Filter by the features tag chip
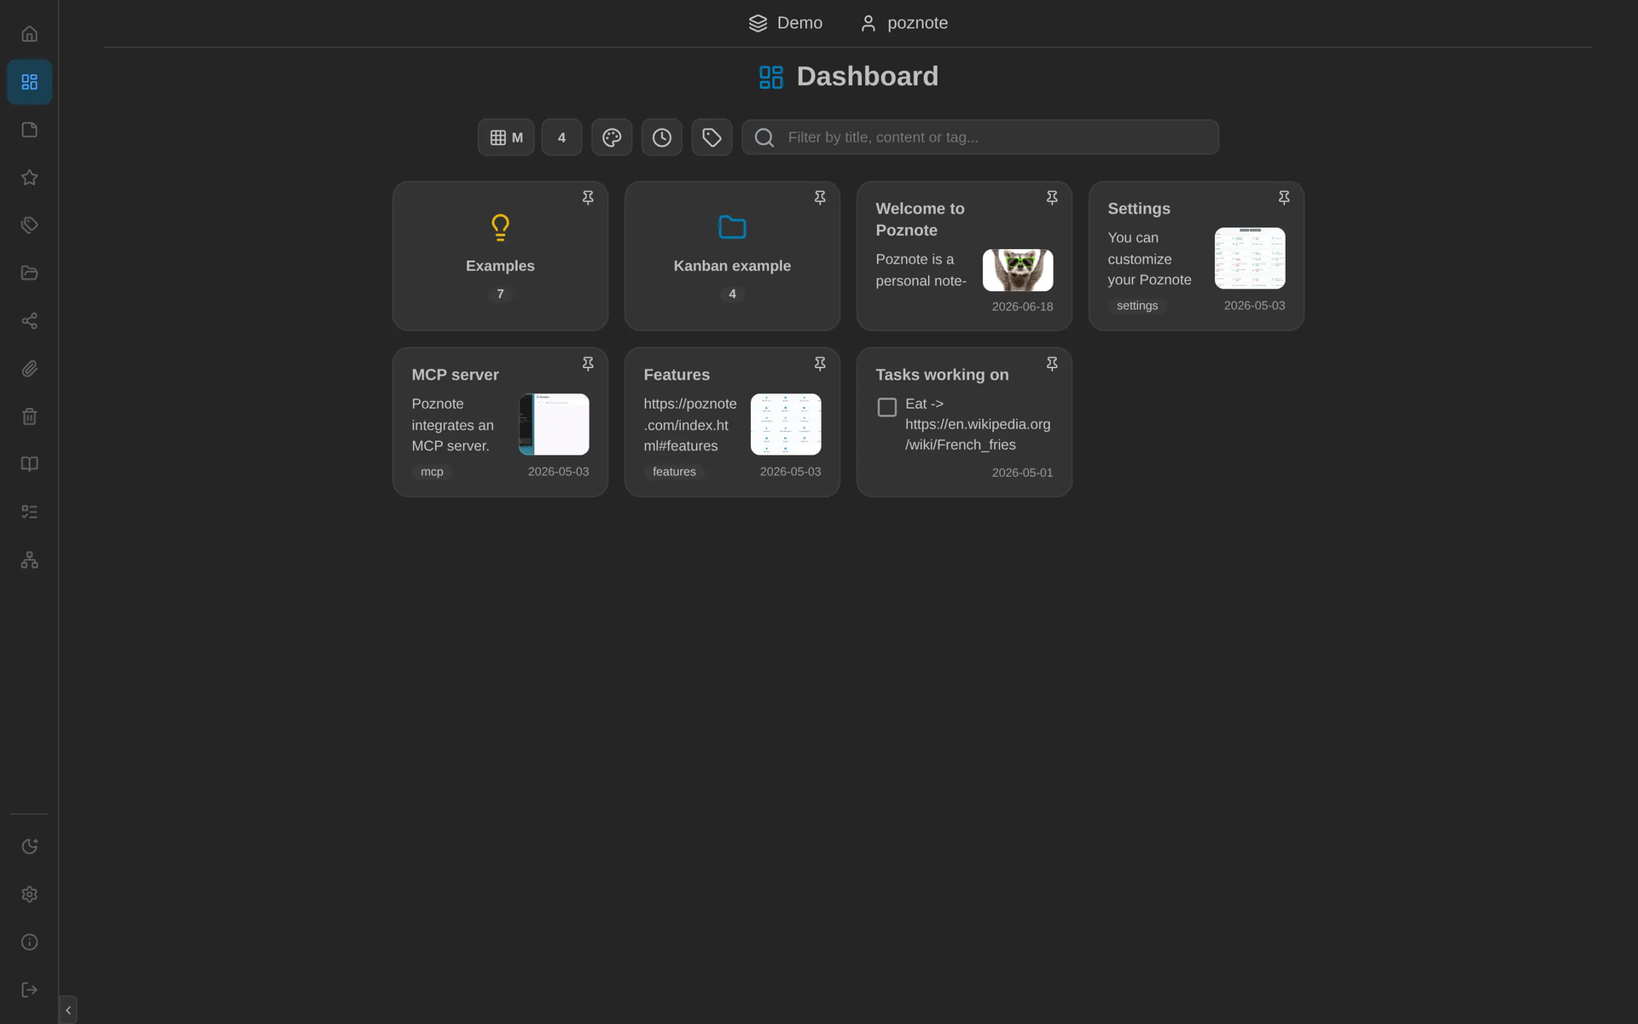The height and width of the screenshot is (1024, 1638). [x=674, y=472]
